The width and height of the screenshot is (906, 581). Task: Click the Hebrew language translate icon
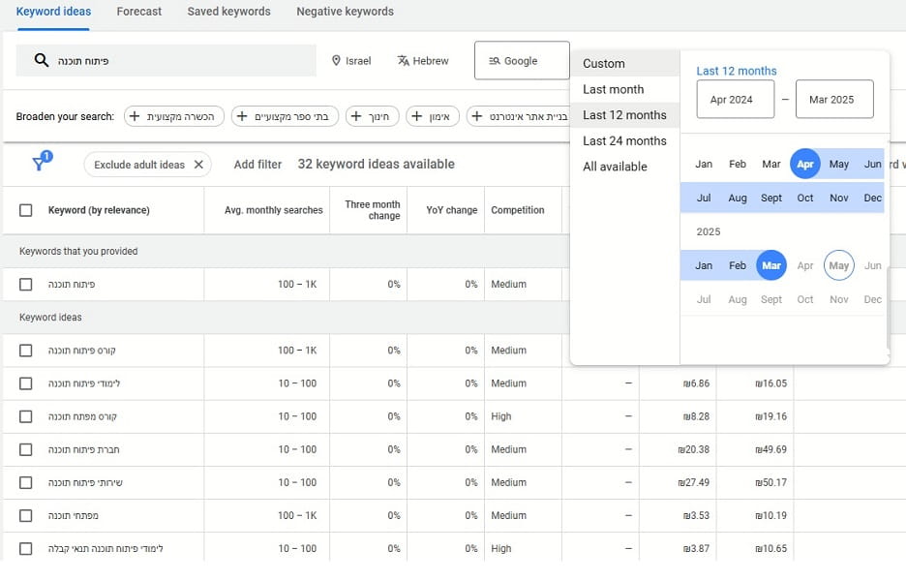pyautogui.click(x=404, y=61)
